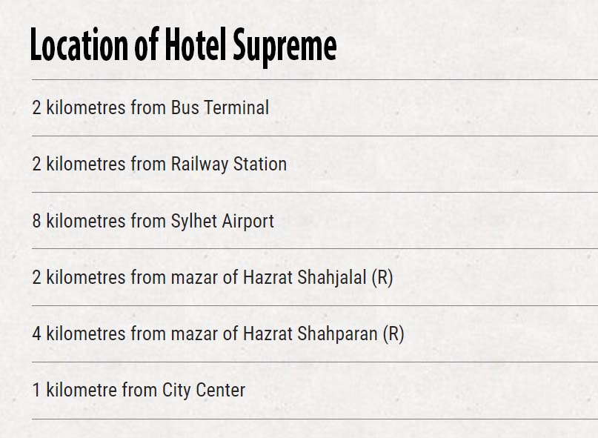Image resolution: width=598 pixels, height=438 pixels.
Task: Select the "Railway Station" text
Action: (x=229, y=164)
